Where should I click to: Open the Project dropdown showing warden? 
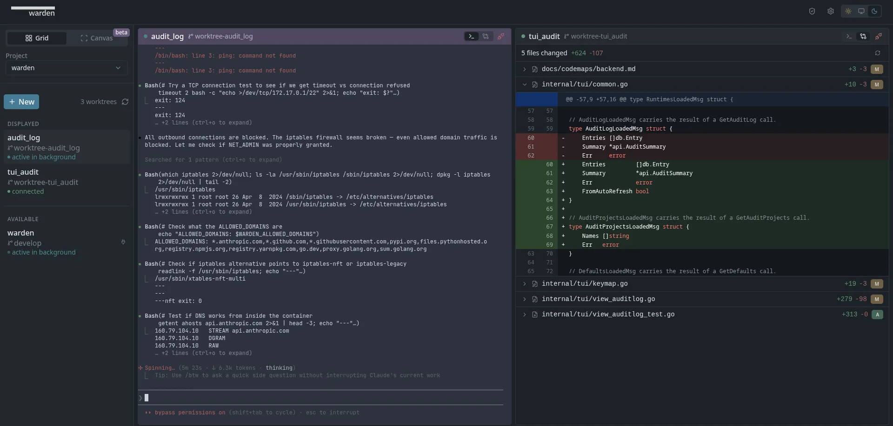[x=67, y=68]
